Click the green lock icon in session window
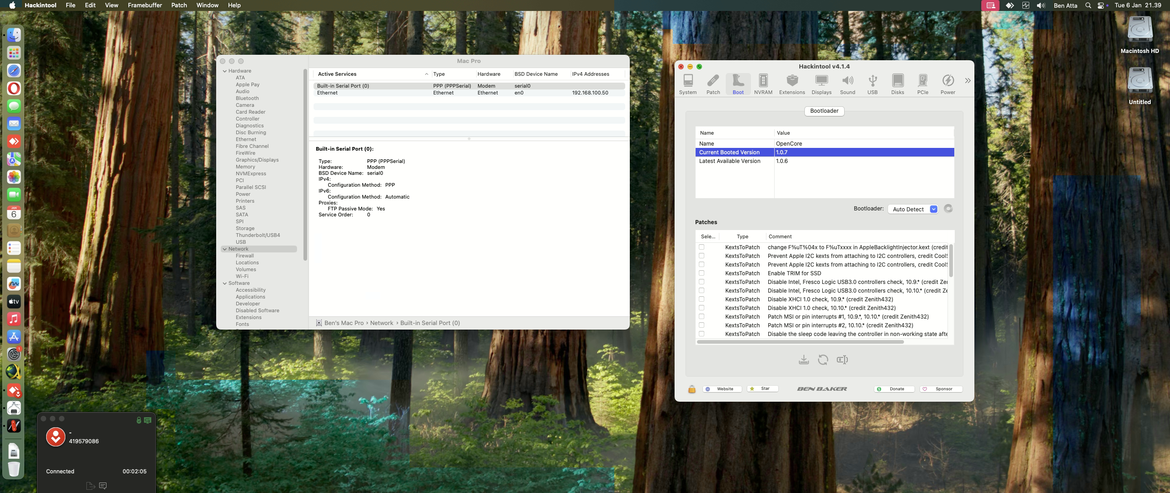 coord(139,420)
